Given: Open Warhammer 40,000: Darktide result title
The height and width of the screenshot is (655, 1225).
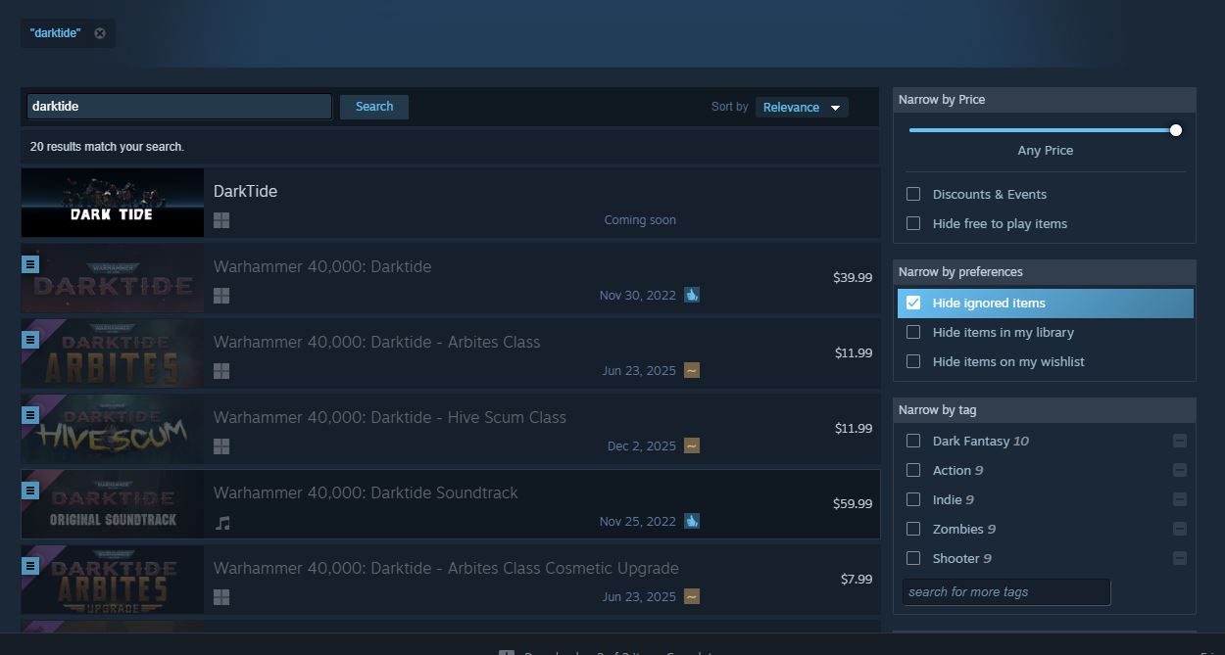Looking at the screenshot, I should coord(322,266).
